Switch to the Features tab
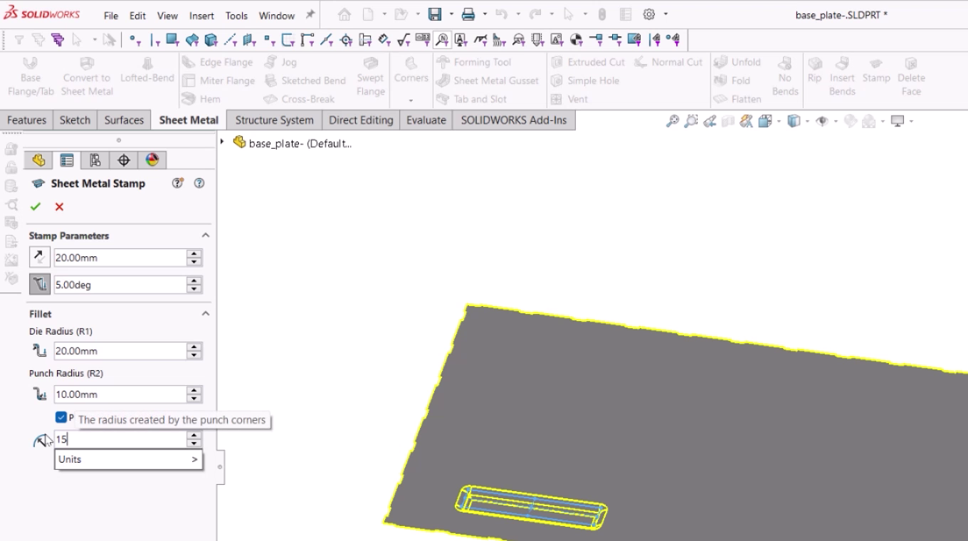The image size is (968, 541). point(26,120)
